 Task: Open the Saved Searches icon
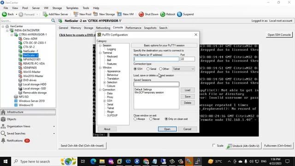[x=3, y=133]
